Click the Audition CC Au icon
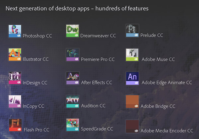Image resolution: width=199 pixels, height=139 pixels. 73,101
